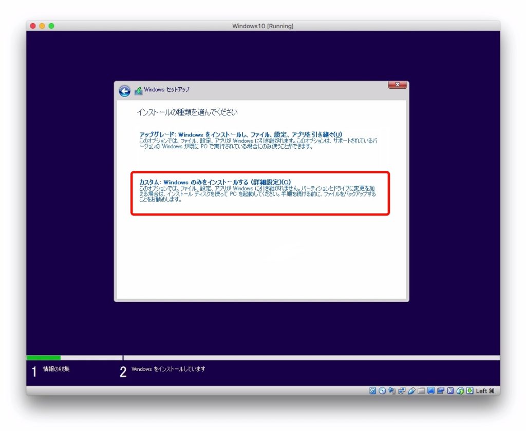Viewport: 526px width, 431px height.
Task: Click the hard disk activity status icon
Action: click(x=373, y=391)
